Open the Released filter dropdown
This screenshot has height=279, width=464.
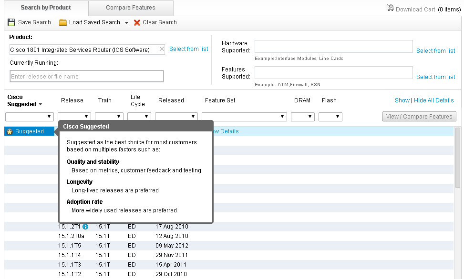click(x=176, y=117)
